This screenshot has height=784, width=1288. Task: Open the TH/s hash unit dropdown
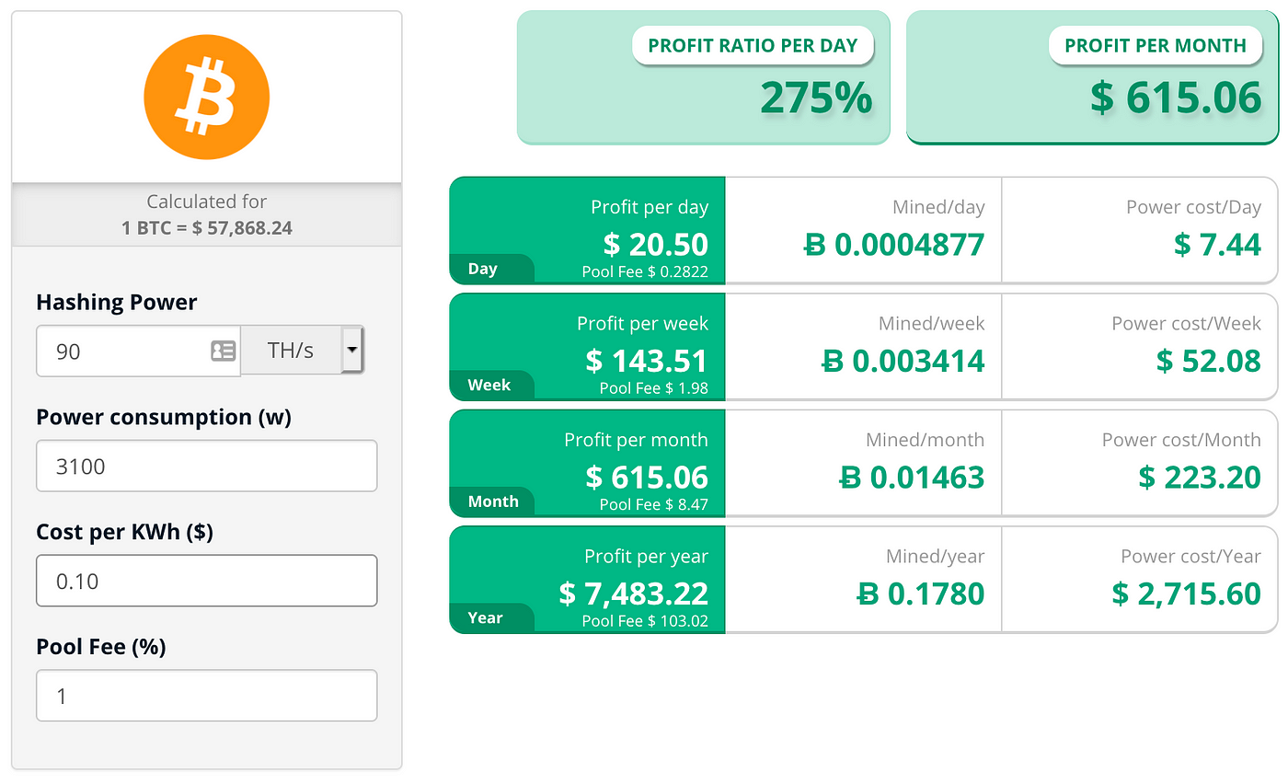point(302,351)
